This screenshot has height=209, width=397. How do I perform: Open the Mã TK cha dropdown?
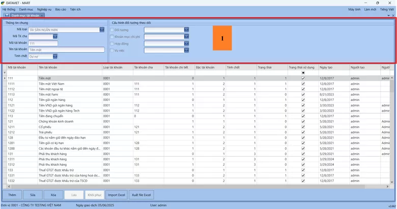[x=55, y=37]
